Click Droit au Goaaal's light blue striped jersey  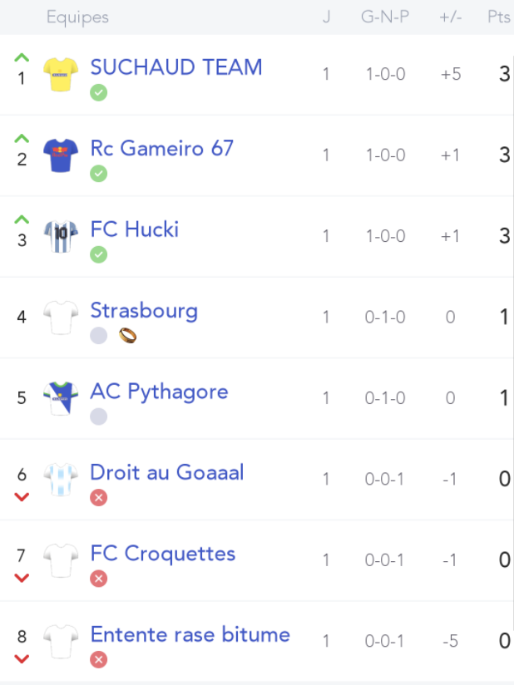click(61, 479)
